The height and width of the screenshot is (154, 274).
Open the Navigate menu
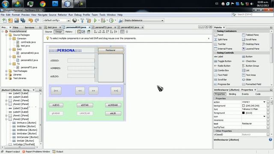43,15
